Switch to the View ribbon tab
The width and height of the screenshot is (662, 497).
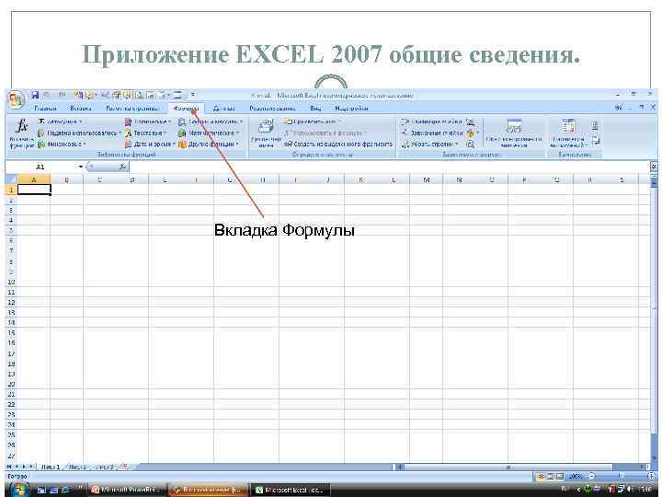coord(315,109)
